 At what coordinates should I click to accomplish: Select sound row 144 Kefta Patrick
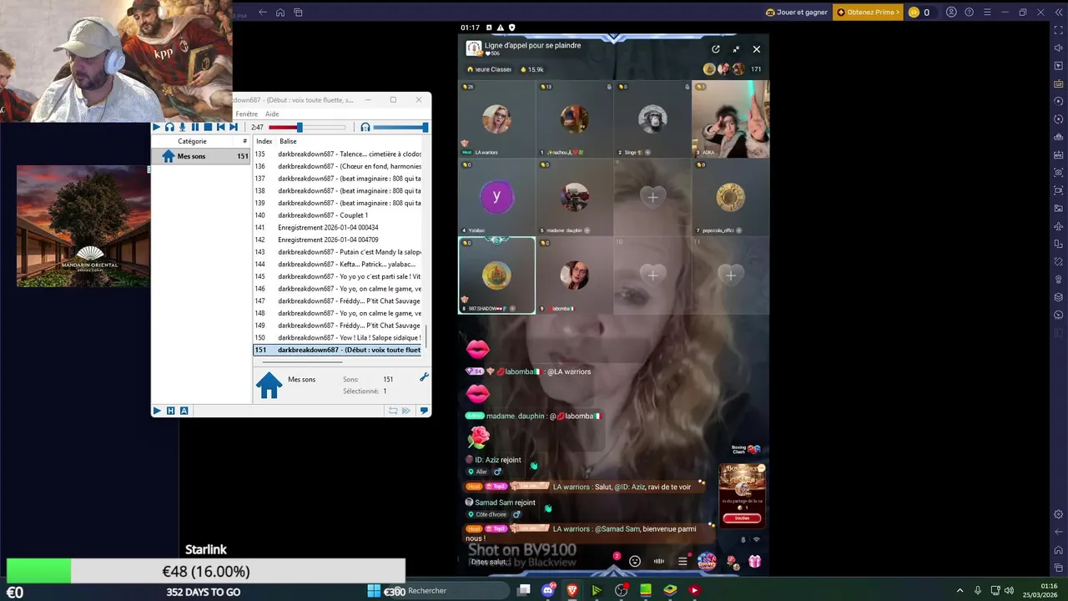pos(339,264)
